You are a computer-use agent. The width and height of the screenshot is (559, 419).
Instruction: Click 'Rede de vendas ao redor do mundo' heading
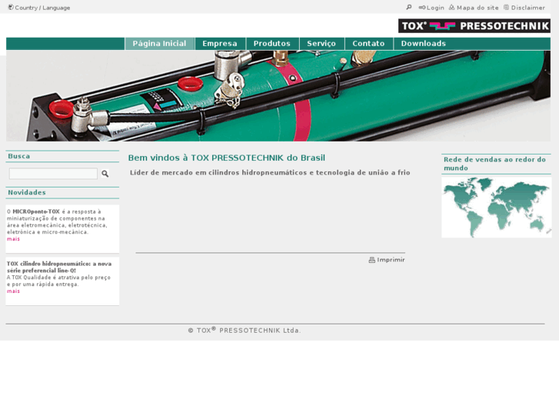coord(495,164)
